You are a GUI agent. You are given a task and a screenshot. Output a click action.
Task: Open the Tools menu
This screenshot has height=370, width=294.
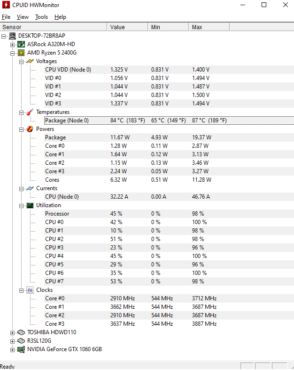[41, 17]
